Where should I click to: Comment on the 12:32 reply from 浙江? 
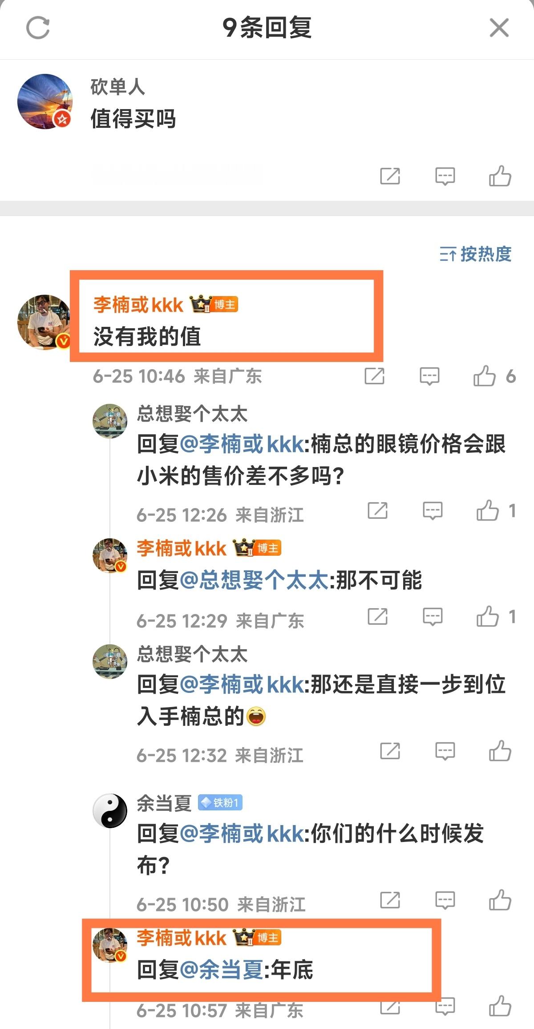click(x=445, y=751)
